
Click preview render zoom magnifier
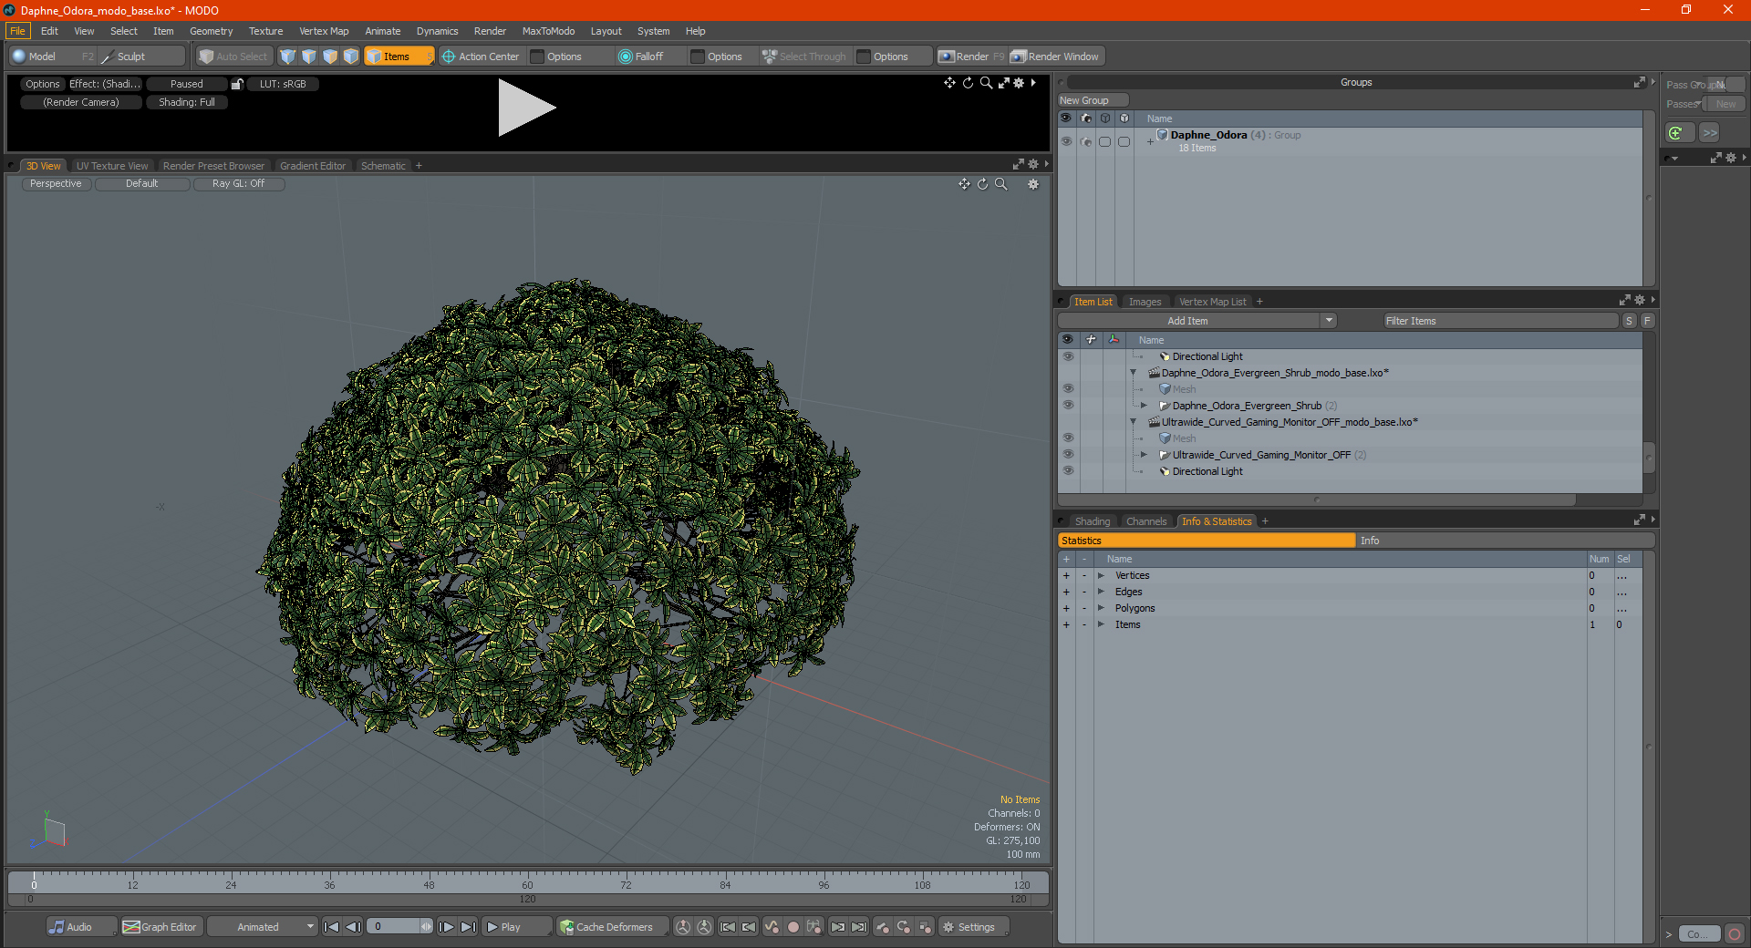986,83
